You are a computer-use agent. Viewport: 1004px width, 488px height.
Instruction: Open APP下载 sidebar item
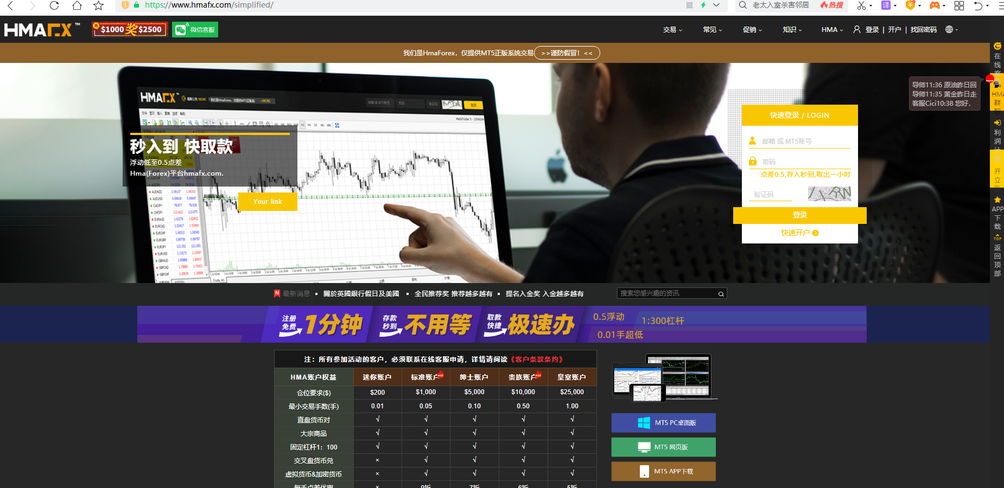pos(997,213)
